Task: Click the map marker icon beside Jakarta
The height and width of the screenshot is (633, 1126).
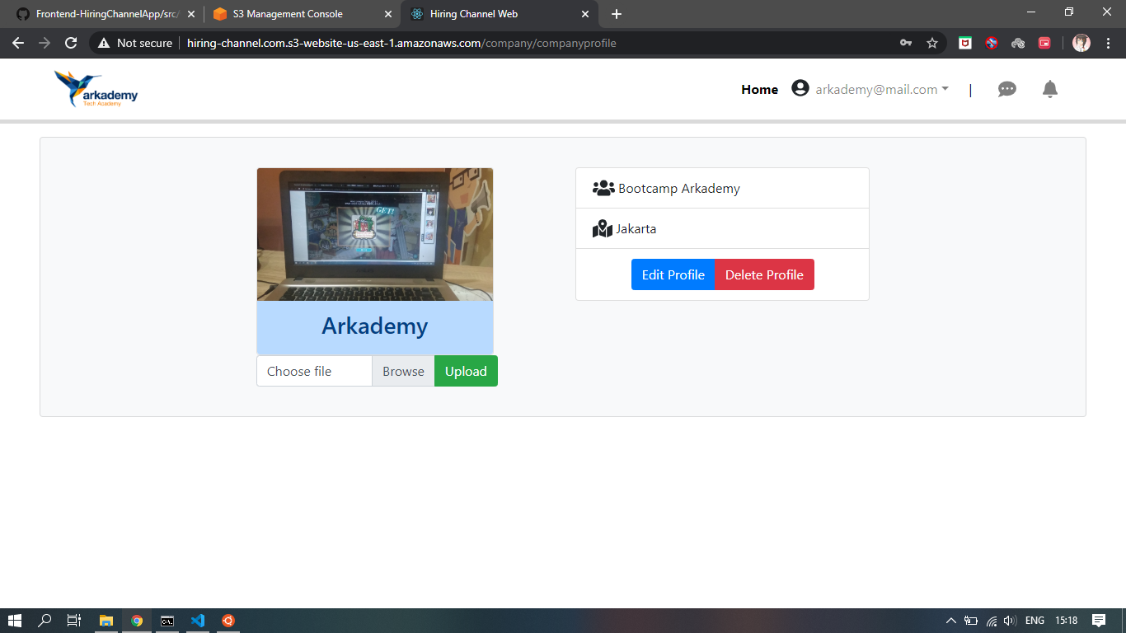Action: point(603,228)
